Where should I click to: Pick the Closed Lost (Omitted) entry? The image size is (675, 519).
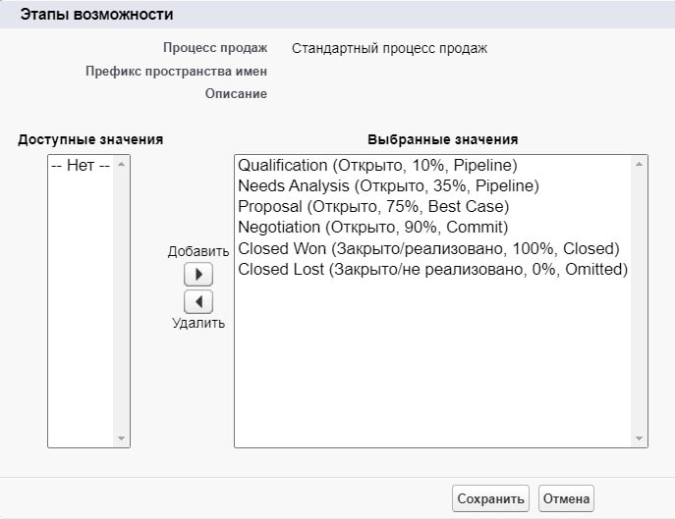pyautogui.click(x=432, y=269)
